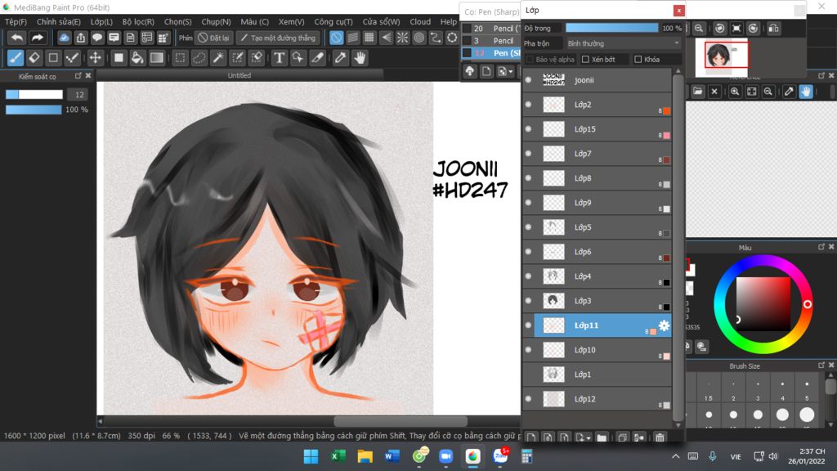Click the Đặt lại button
The width and height of the screenshot is (837, 471).
tap(213, 38)
